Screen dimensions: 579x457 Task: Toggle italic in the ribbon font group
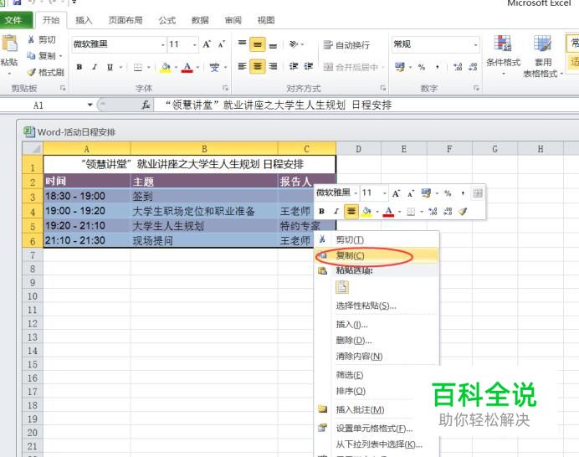[95, 67]
